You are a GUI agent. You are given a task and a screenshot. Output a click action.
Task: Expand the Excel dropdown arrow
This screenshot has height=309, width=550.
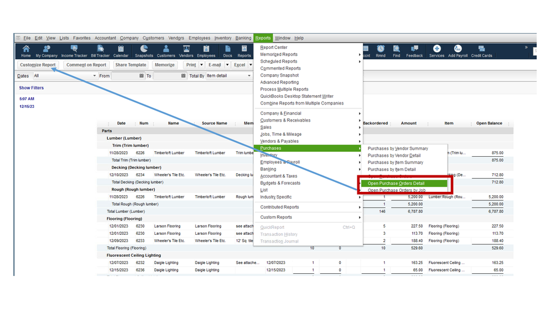click(x=251, y=65)
